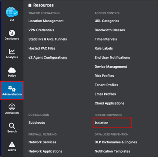The width and height of the screenshot is (158, 157).
Task: Open Location Management
Action: click(x=46, y=21)
